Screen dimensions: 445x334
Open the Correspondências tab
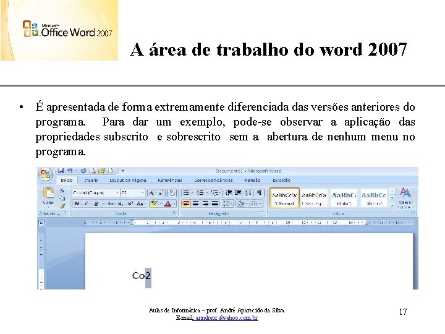(213, 181)
